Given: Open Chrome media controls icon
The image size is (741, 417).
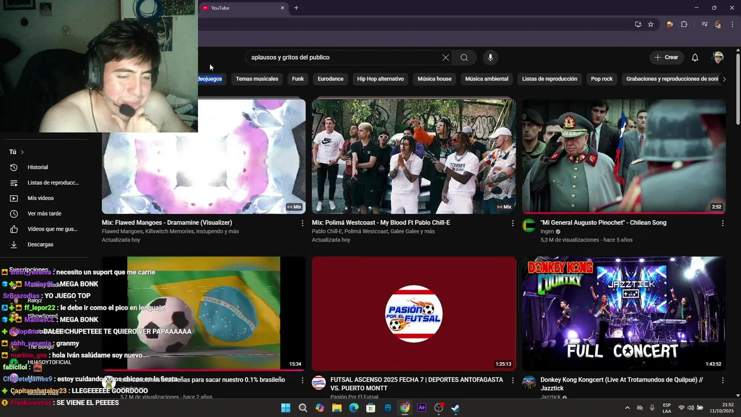Looking at the screenshot, I should 705,24.
